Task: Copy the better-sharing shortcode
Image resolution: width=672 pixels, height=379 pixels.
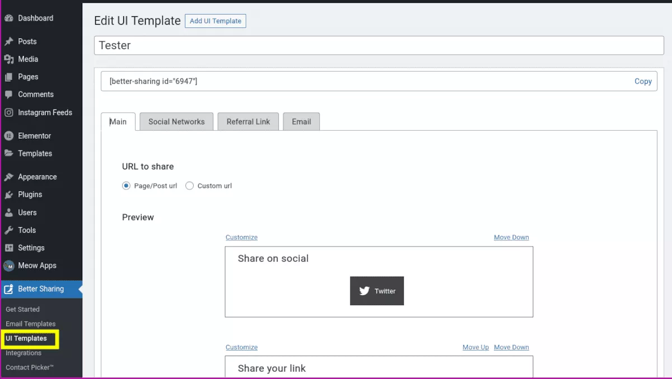Action: point(643,81)
